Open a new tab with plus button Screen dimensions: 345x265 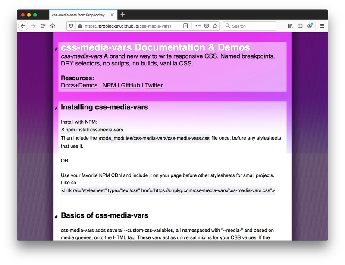pos(122,15)
